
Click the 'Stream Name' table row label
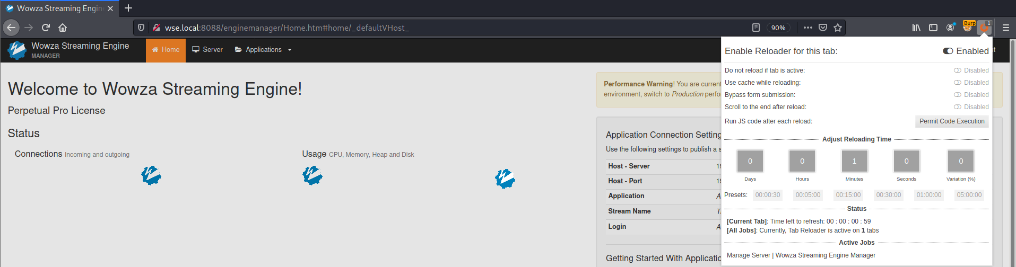tap(629, 211)
